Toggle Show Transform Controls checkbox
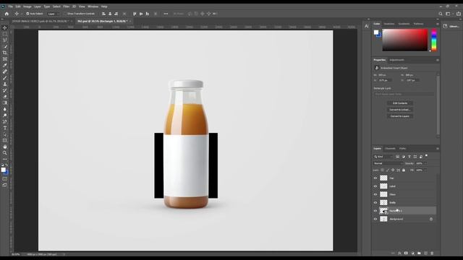 pyautogui.click(x=65, y=14)
